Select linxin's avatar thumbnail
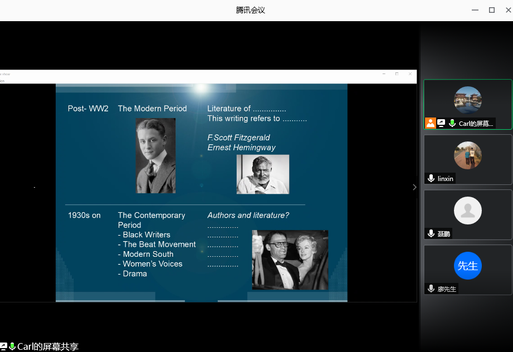Image resolution: width=513 pixels, height=352 pixels. tap(467, 155)
